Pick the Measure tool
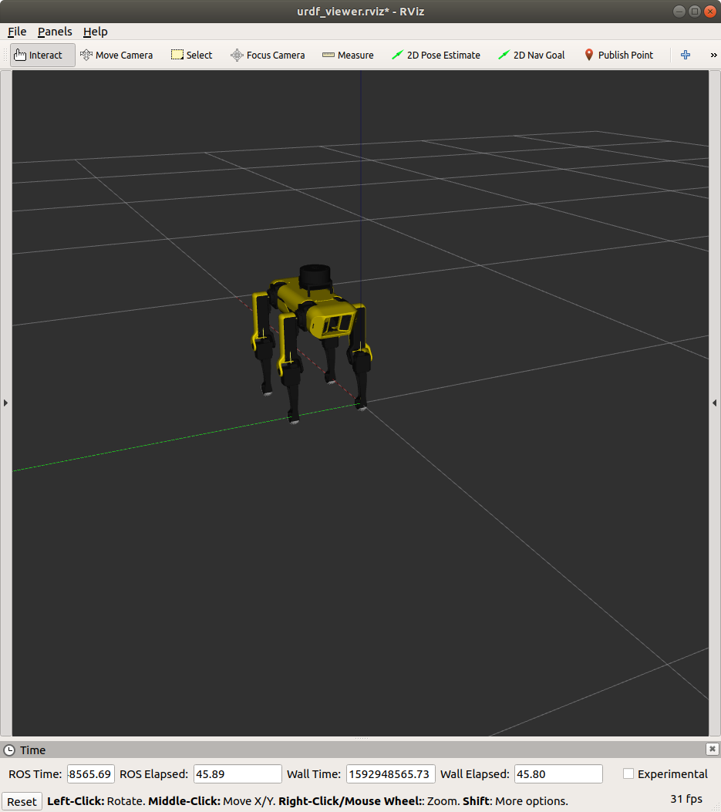721x812 pixels. click(348, 55)
